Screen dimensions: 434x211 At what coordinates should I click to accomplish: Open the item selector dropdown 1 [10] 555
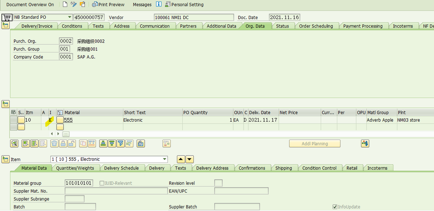(x=165, y=159)
